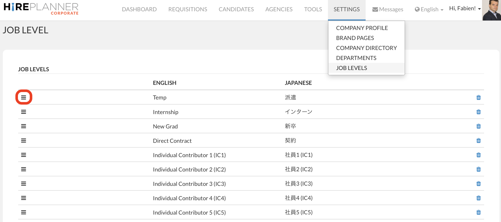Viewport: 501px width, 222px height.
Task: Click the English name 'Temp'
Action: click(x=159, y=97)
